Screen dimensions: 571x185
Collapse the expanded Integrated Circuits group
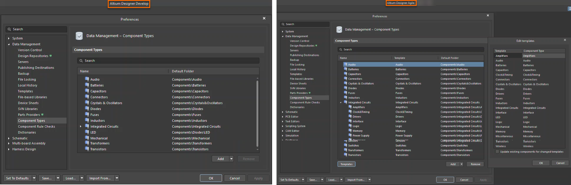341,103
